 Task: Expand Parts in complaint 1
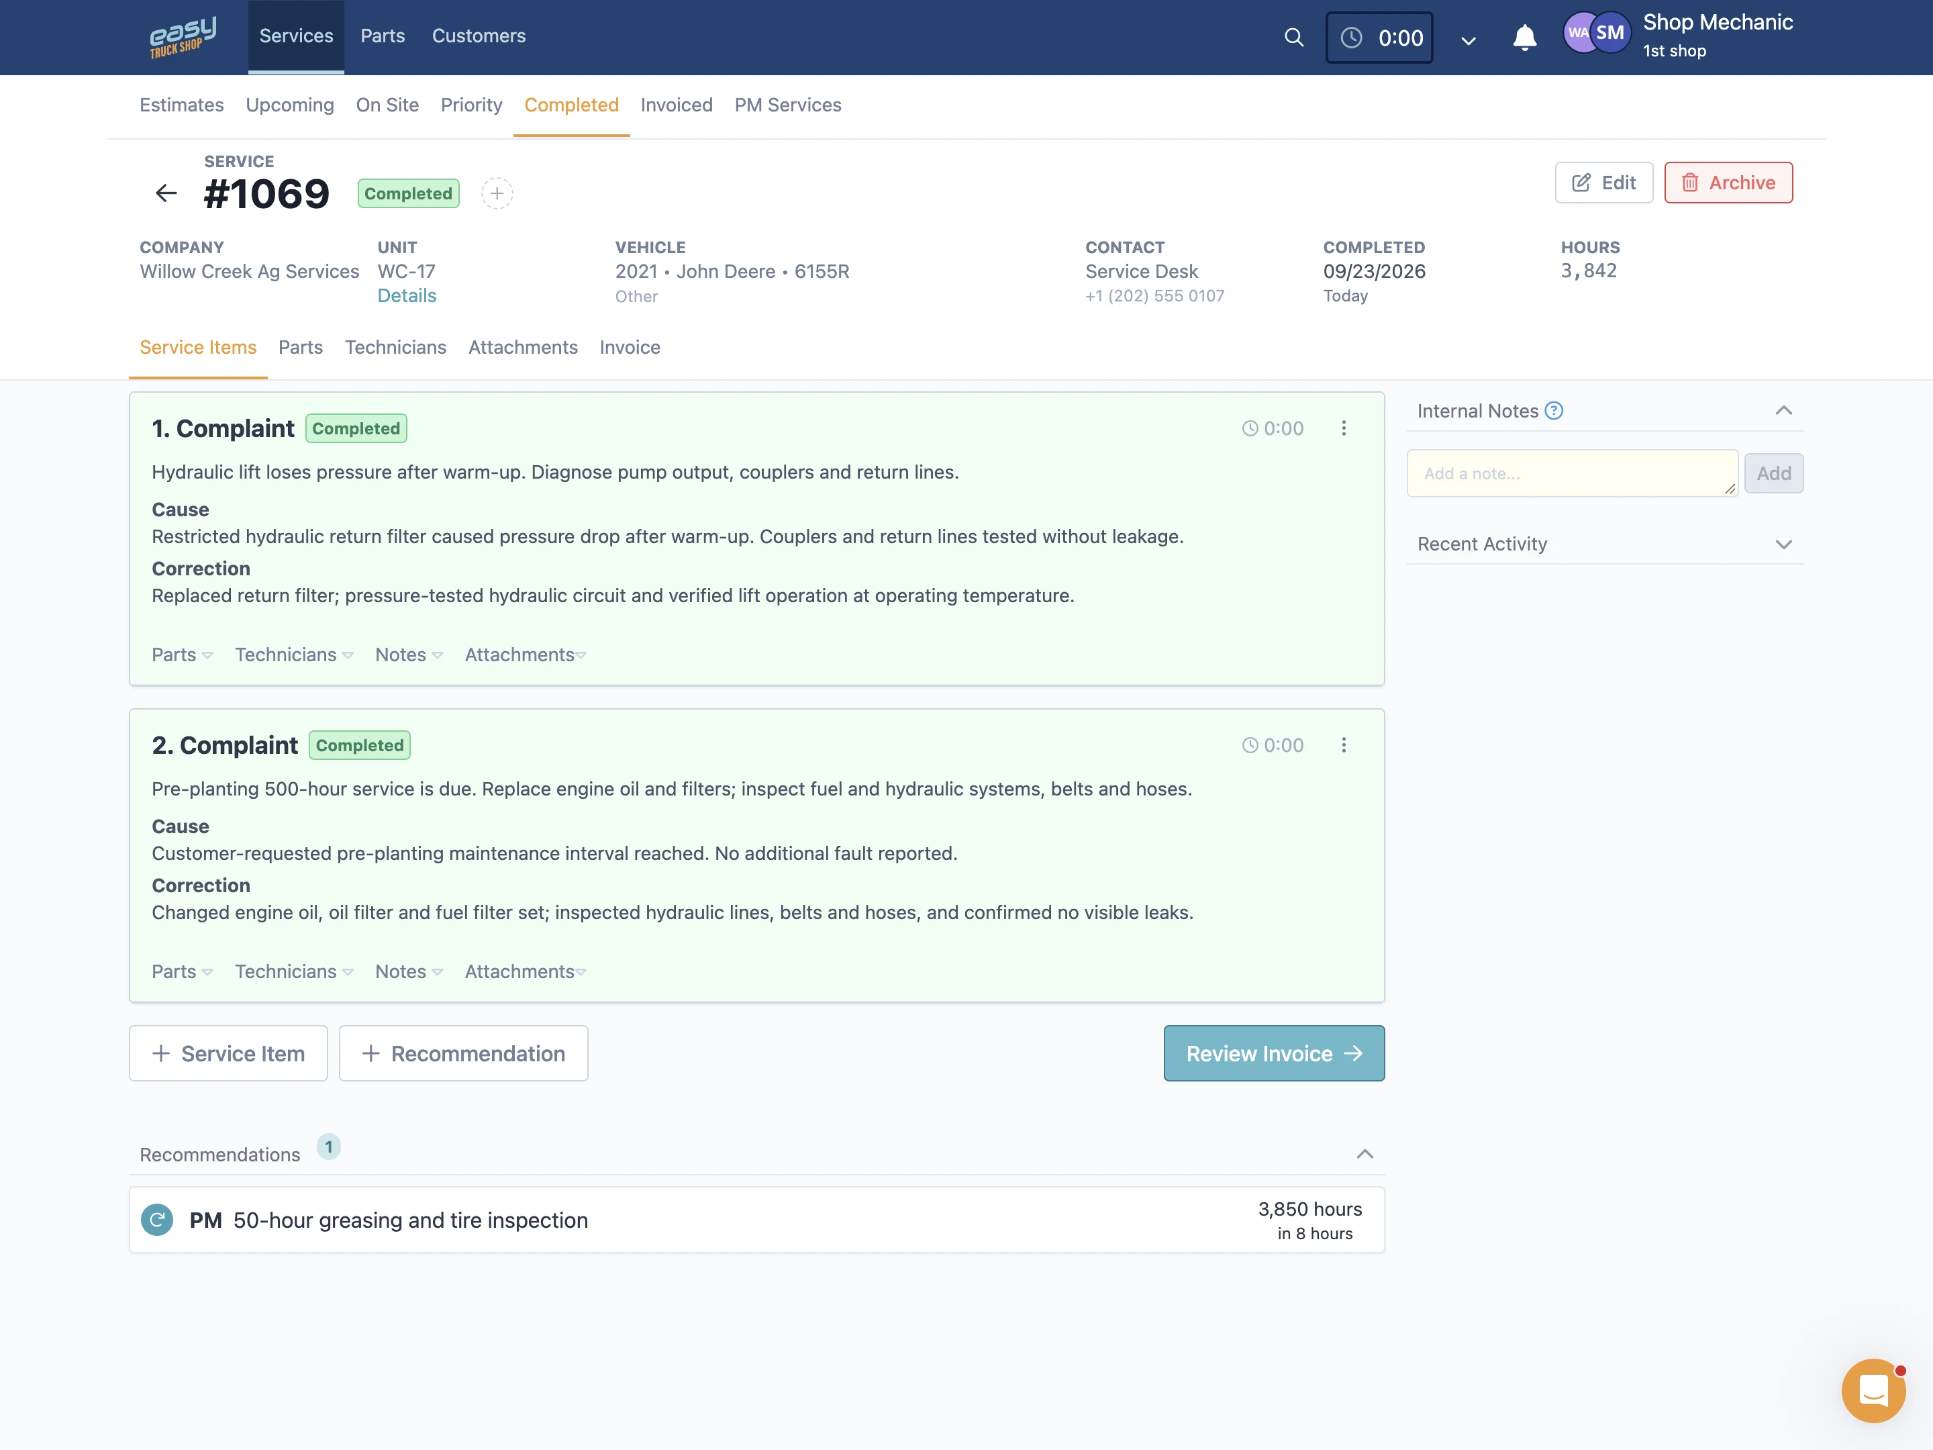182,655
